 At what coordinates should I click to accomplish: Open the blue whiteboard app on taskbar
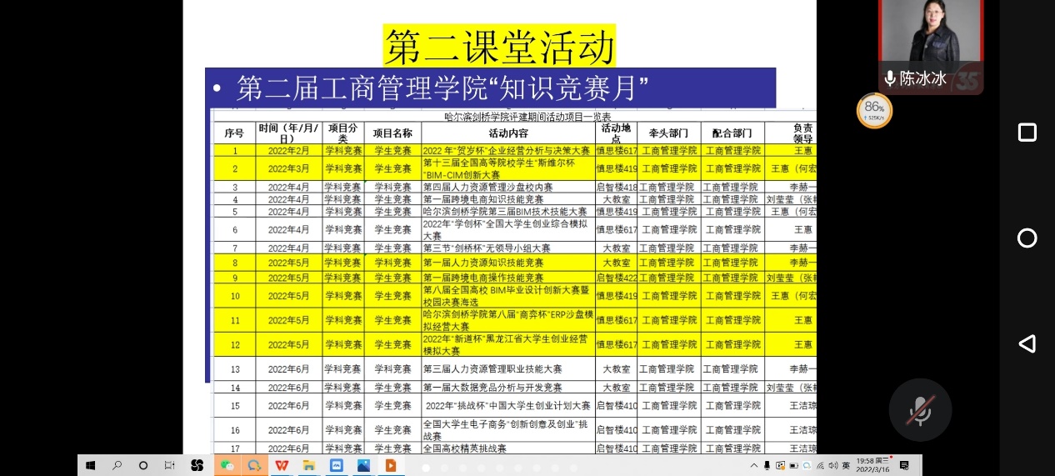[336, 465]
